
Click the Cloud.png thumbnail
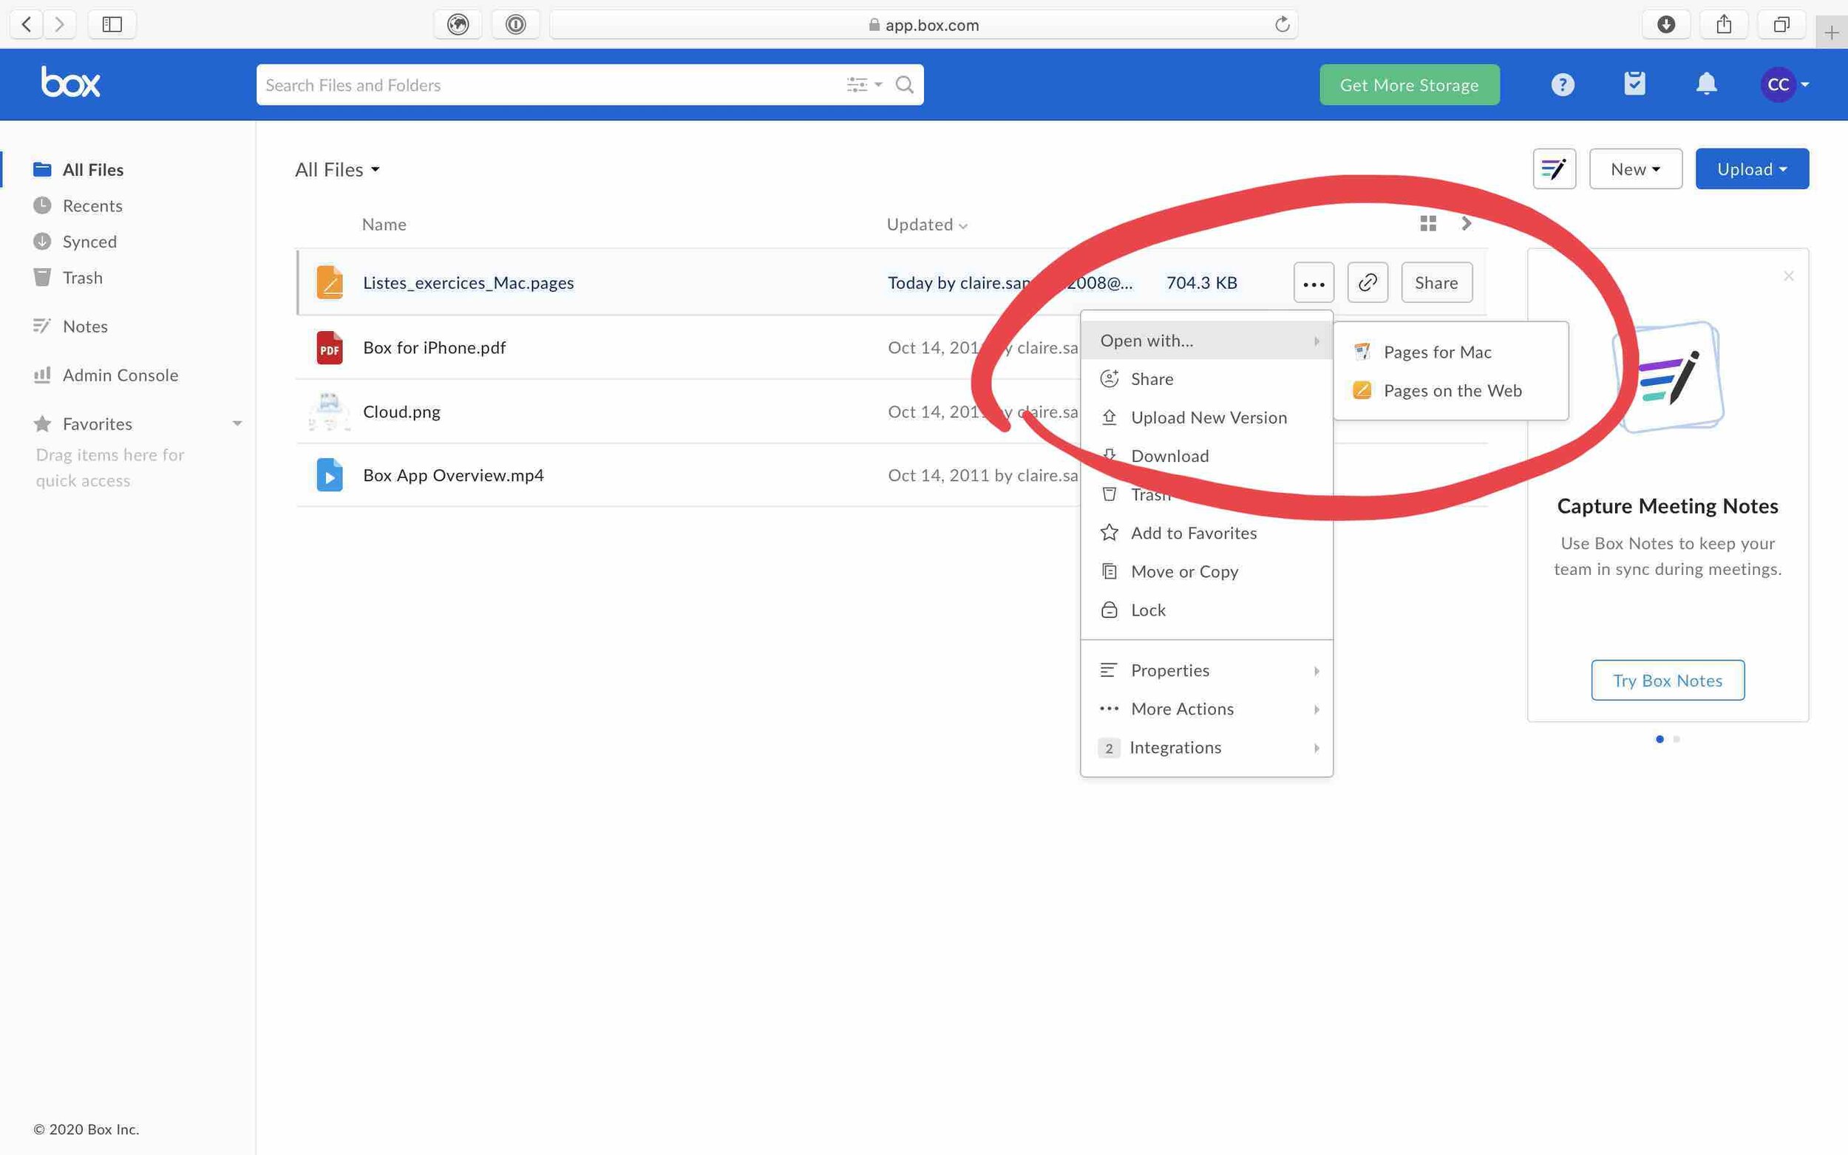click(329, 412)
